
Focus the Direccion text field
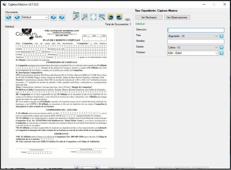[196, 30]
